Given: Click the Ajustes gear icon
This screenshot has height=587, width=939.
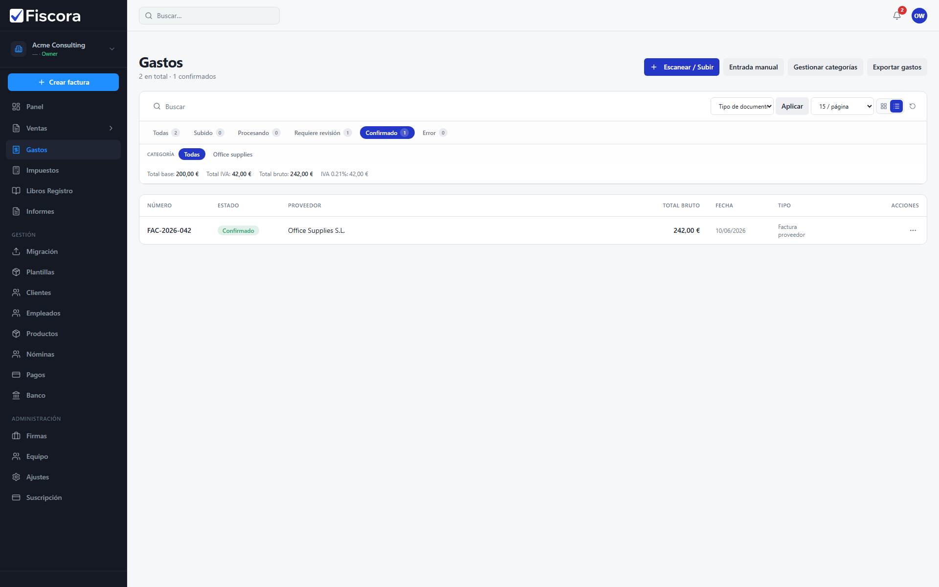Looking at the screenshot, I should (x=16, y=477).
